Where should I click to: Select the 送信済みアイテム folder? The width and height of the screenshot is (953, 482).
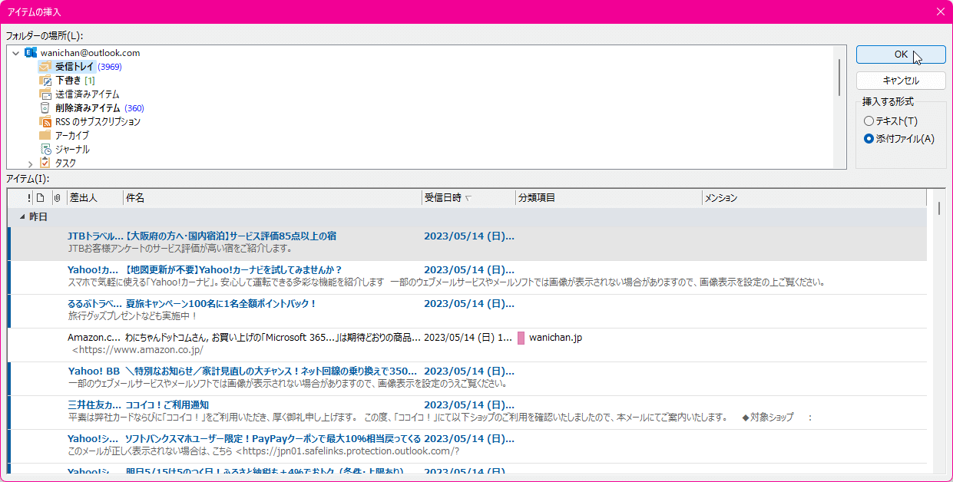pyautogui.click(x=87, y=94)
